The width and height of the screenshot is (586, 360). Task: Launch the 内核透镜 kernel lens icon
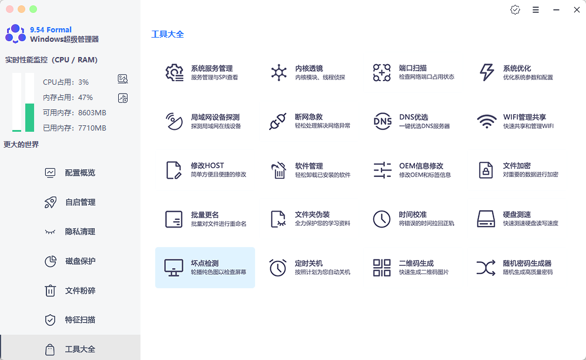pyautogui.click(x=279, y=72)
